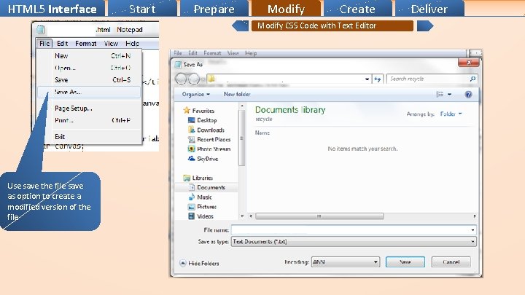The height and width of the screenshot is (295, 525).
Task: Open the Start tab in the top banner
Action: pyautogui.click(x=142, y=8)
